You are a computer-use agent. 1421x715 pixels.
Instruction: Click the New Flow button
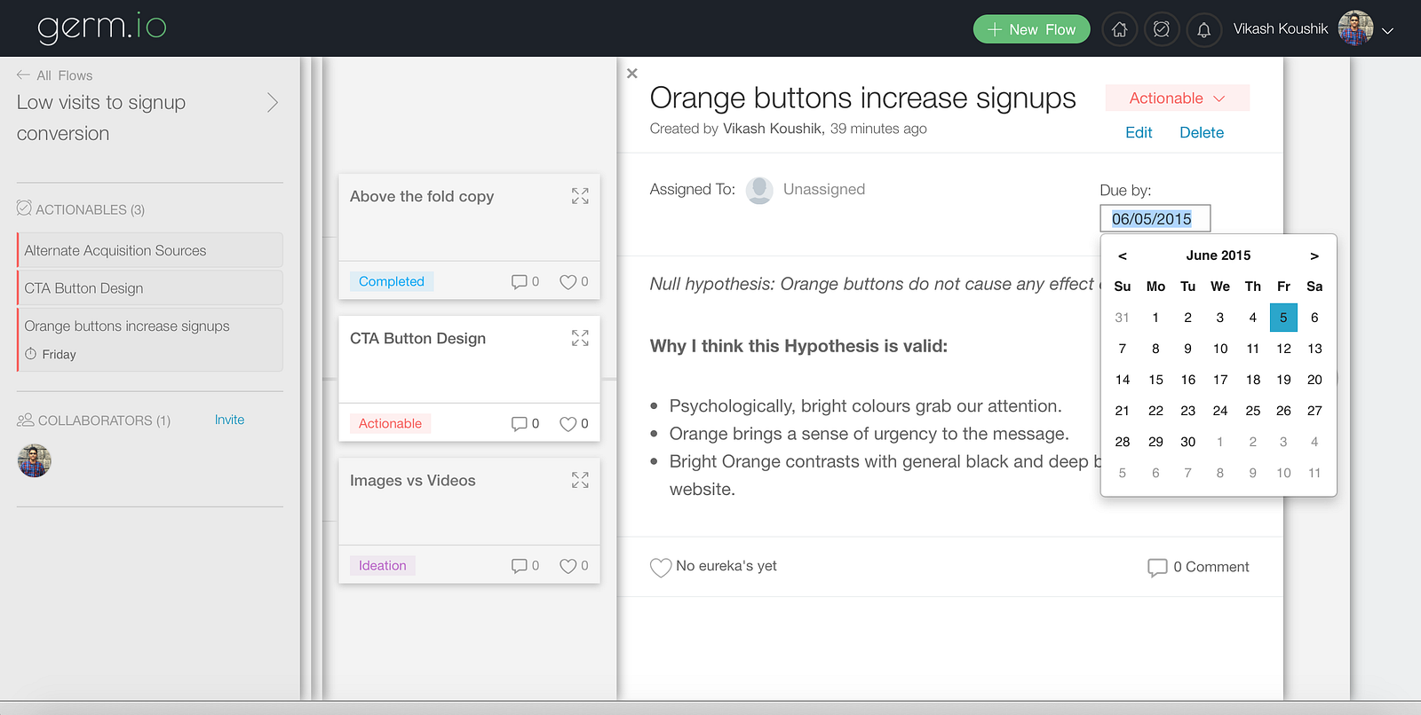click(x=1031, y=29)
